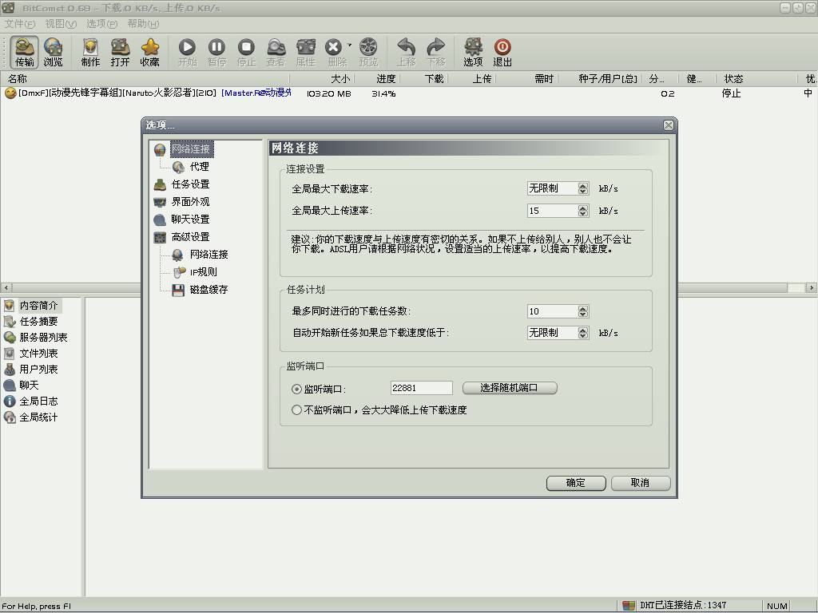This screenshot has height=613, width=818.
Task: Open the 浏览 browse toolbar icon
Action: 53,52
